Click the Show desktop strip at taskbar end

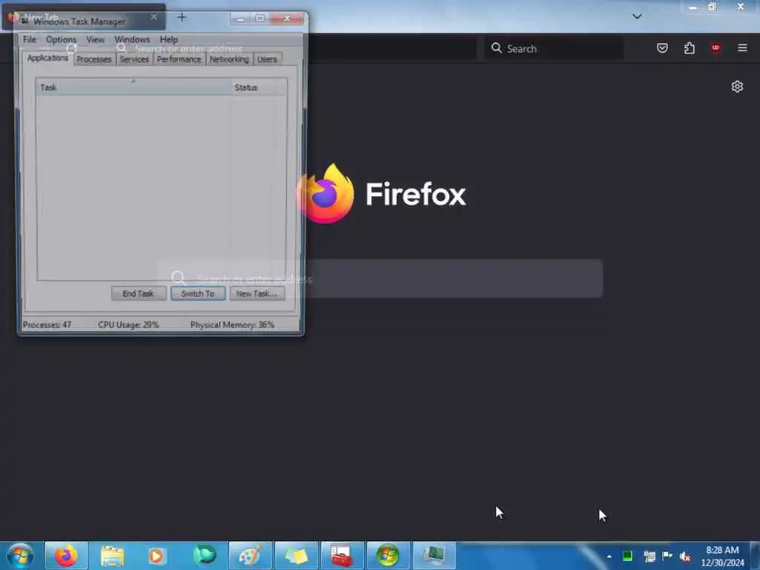point(755,556)
